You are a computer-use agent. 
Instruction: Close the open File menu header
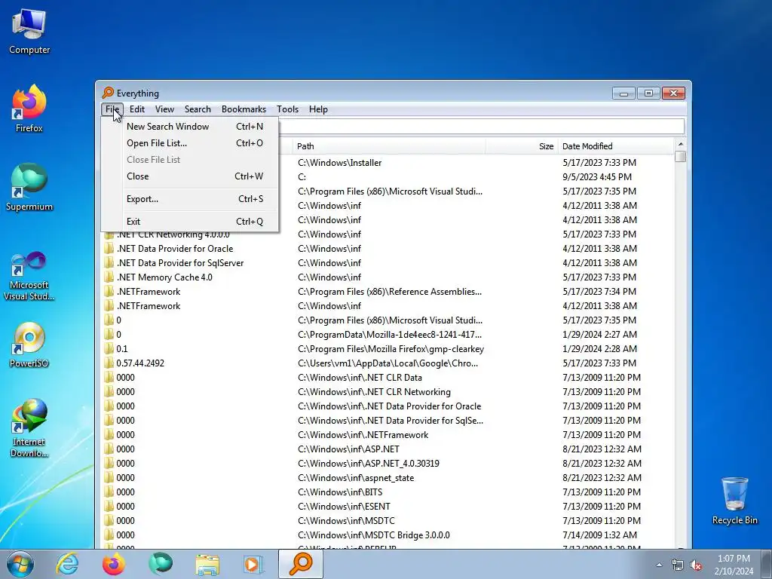pos(112,109)
